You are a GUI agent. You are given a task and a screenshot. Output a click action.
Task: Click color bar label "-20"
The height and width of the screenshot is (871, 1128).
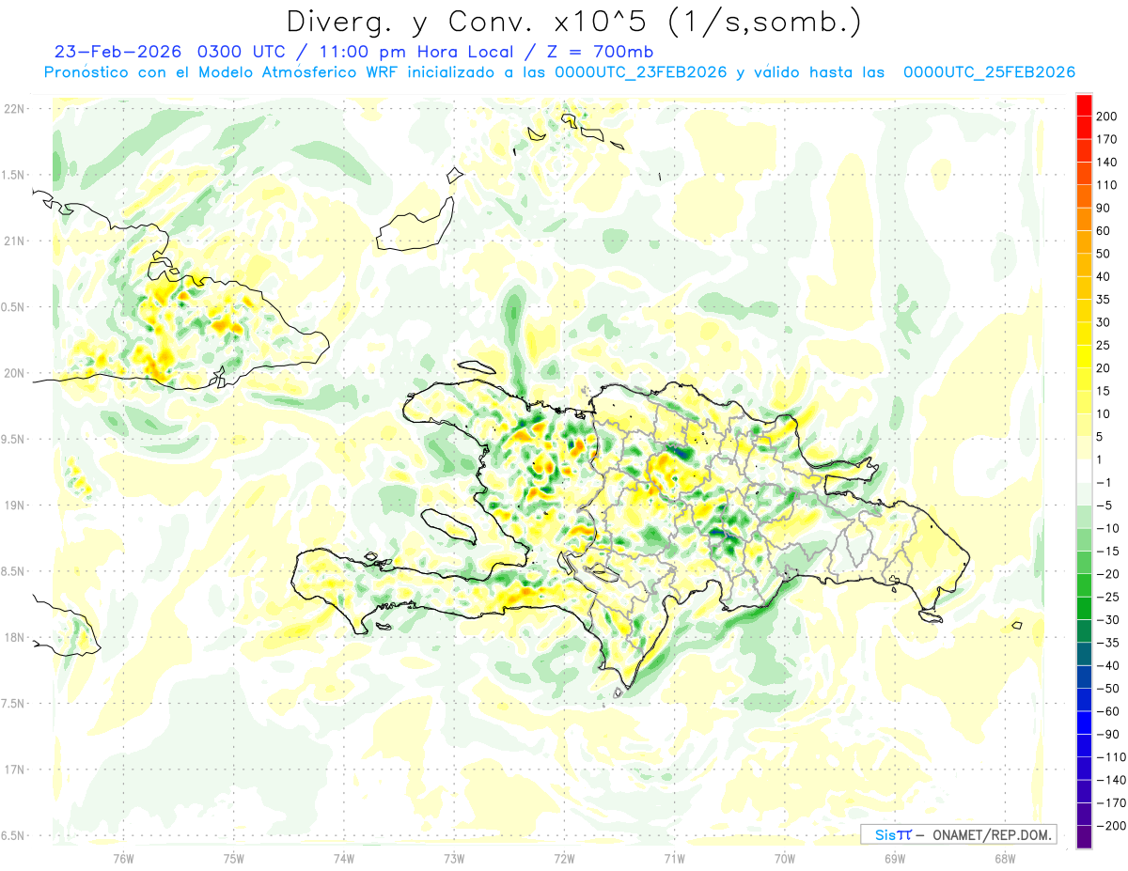pos(1108,574)
